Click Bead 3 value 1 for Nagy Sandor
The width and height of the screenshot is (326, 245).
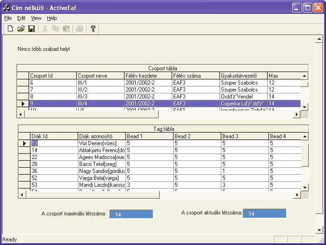pyautogui.click(x=244, y=171)
